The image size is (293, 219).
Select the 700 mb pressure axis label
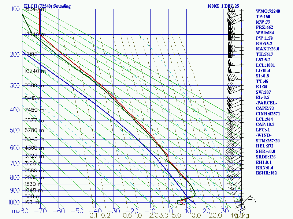tap(15, 163)
